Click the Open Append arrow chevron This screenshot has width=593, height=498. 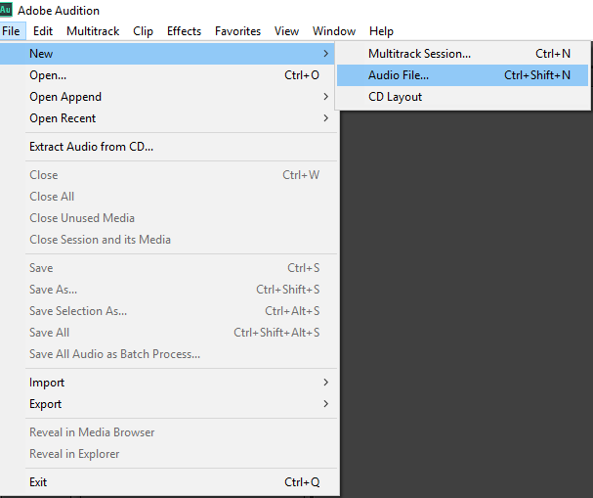325,97
